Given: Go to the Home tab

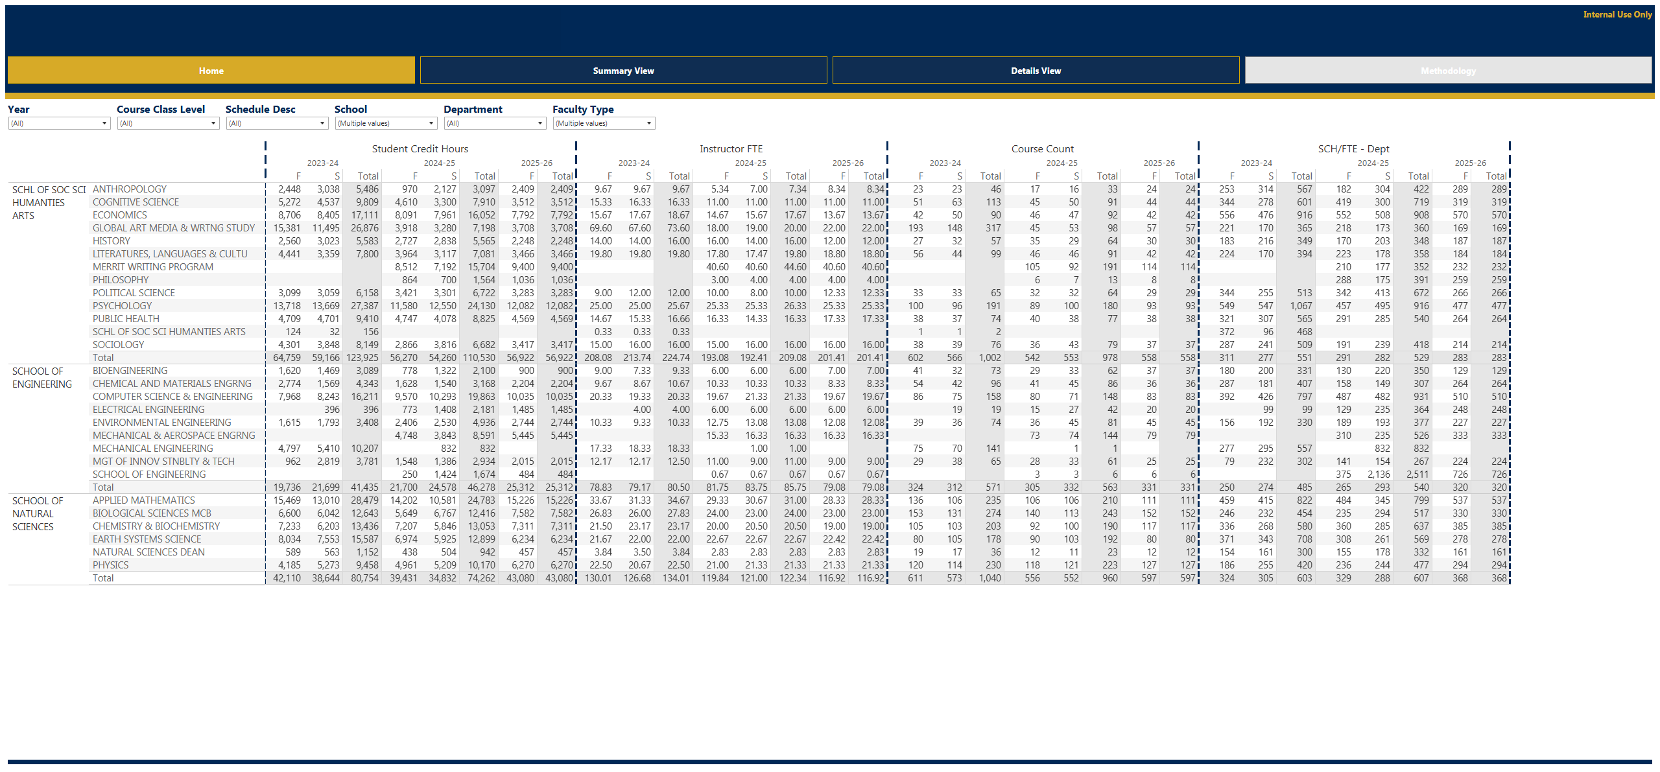Looking at the screenshot, I should pos(211,71).
